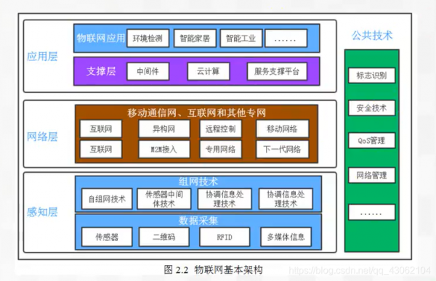This screenshot has height=281, width=436.
Task: Select the 支撑层 label in purple bar
Action: point(101,71)
